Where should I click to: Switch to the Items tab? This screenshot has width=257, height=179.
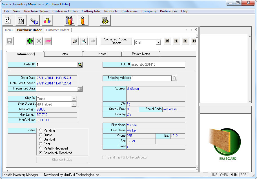click(64, 54)
